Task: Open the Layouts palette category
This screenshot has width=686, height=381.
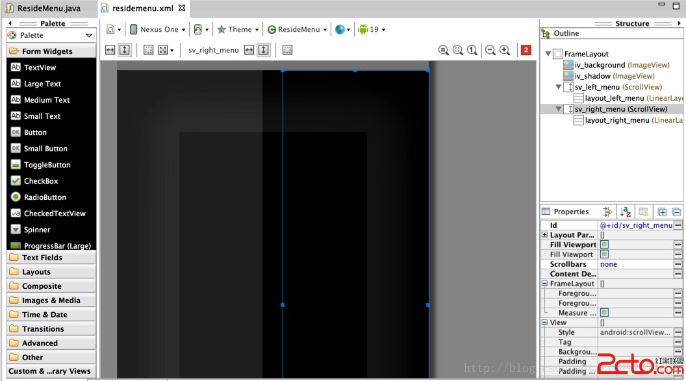Action: tap(51, 271)
